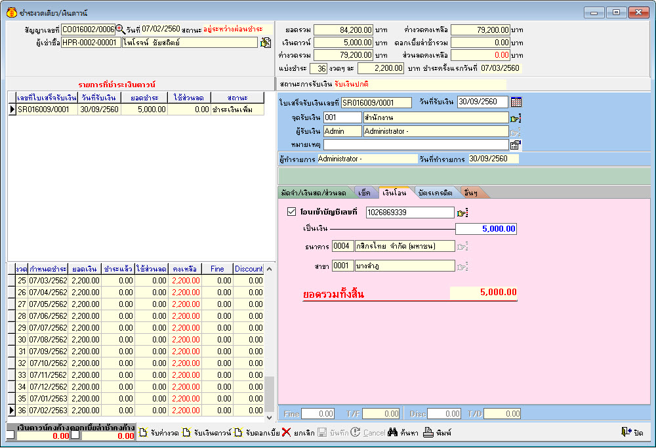Image resolution: width=656 pixels, height=448 pixels.
Task: Switch to เช็ค cheque tab
Action: click(364, 193)
